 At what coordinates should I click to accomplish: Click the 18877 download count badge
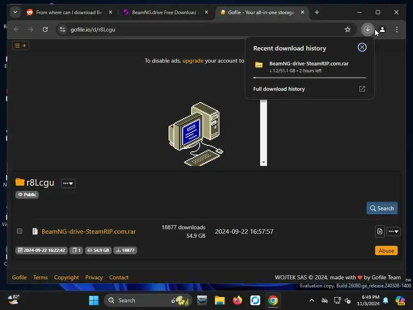pyautogui.click(x=125, y=250)
